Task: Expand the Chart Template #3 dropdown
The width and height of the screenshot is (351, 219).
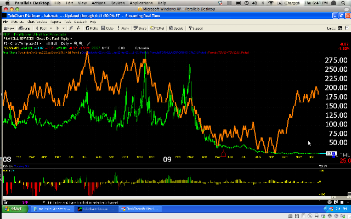Action: click(x=22, y=44)
